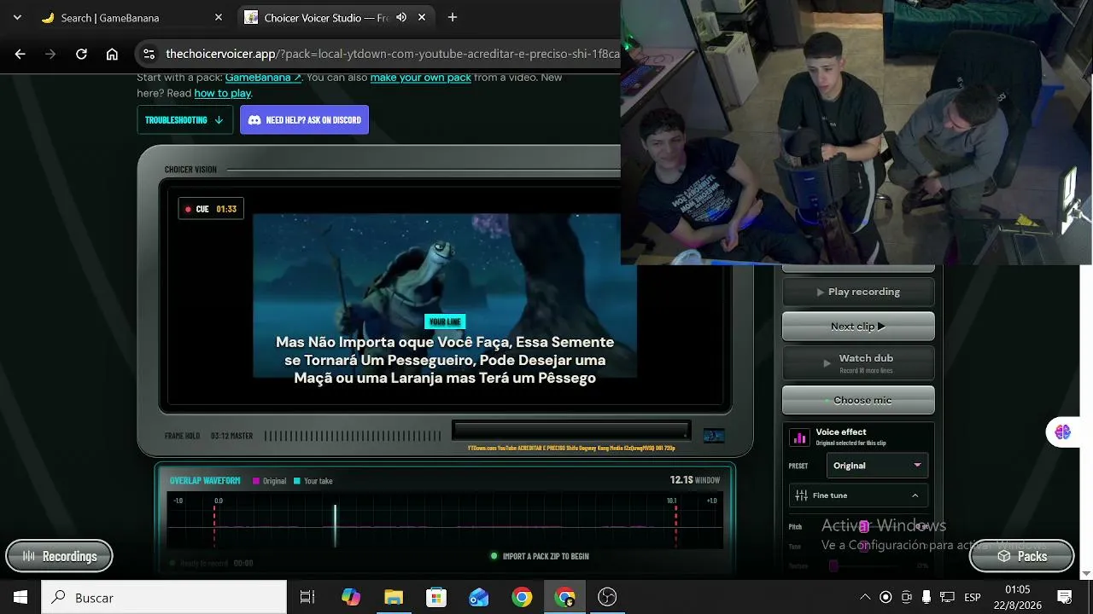Open the GameBanana pack link
The width and height of the screenshot is (1093, 614).
click(263, 77)
